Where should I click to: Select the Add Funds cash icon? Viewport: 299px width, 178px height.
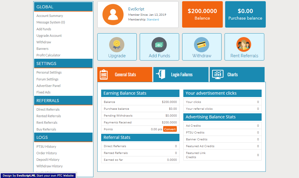click(159, 44)
